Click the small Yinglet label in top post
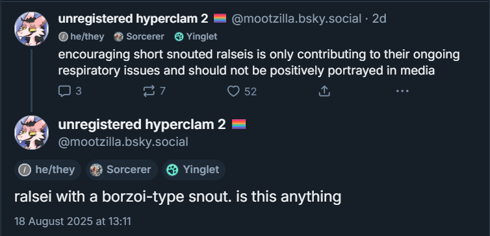Screen dimensions: 490x236 point(196,37)
